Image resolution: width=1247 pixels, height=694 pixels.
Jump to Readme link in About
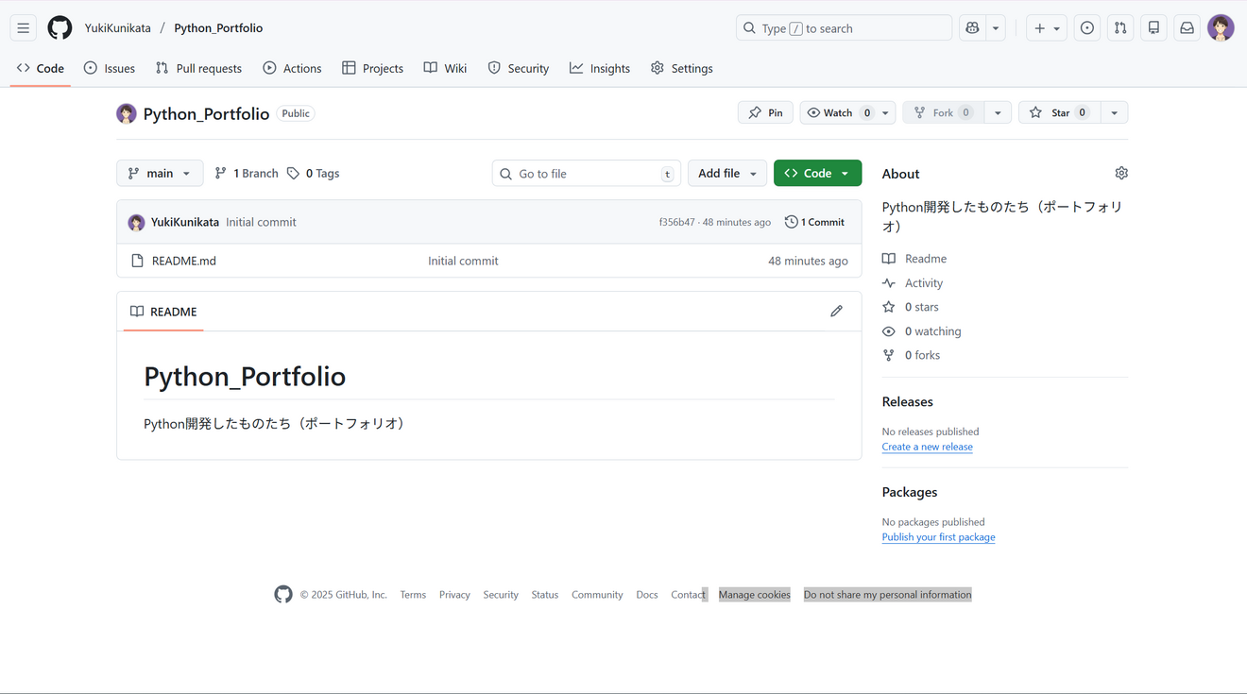point(914,259)
